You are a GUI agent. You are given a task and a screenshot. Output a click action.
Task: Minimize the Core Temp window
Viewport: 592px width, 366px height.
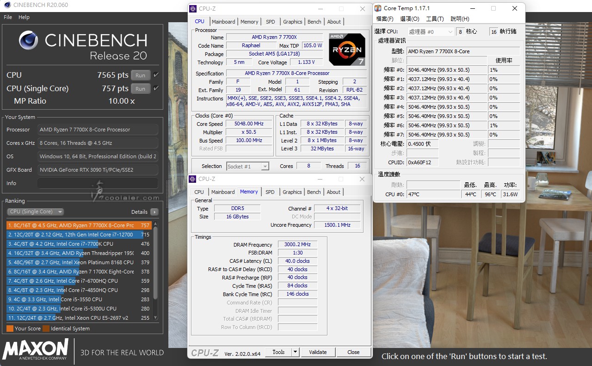coord(472,8)
